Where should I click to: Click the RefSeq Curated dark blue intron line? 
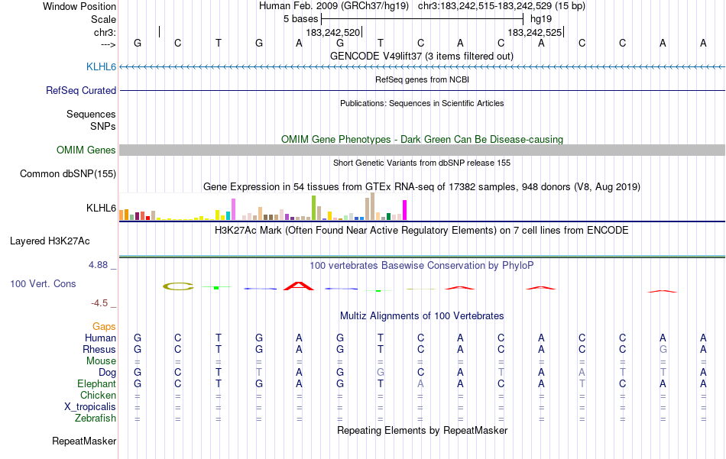[422, 90]
